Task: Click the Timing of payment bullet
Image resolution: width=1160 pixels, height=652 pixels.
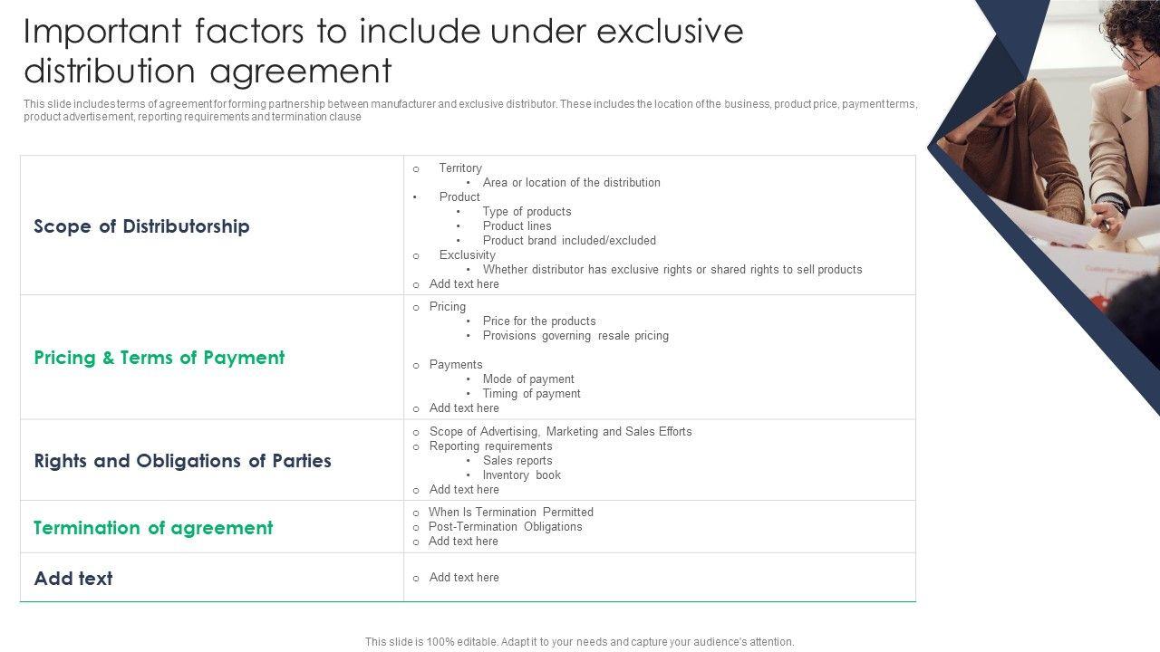Action: (x=531, y=394)
